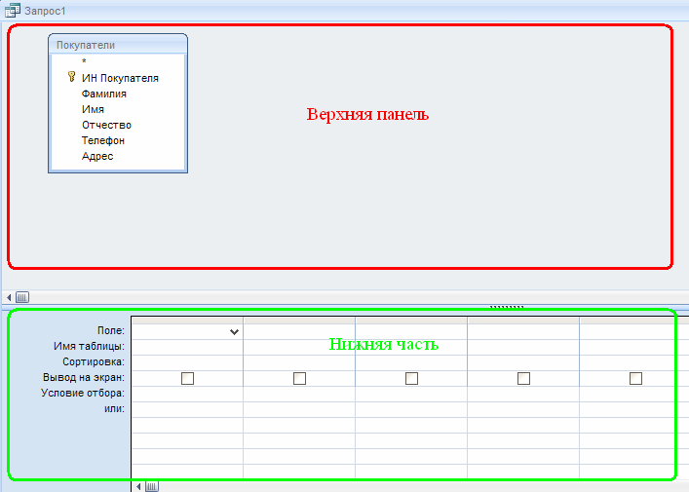Image resolution: width=689 pixels, height=492 pixels.
Task: Toggle Вывод на экран checkbox in fourth column
Action: pyautogui.click(x=523, y=378)
